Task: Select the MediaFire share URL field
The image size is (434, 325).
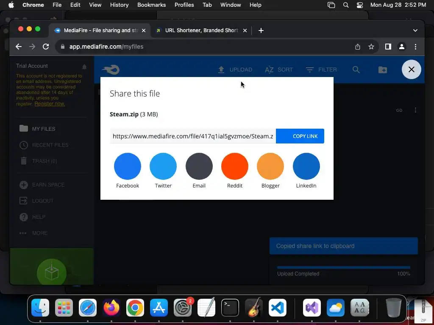Action: [x=193, y=136]
